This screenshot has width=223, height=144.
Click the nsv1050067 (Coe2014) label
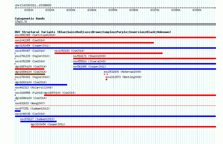pos(30,51)
